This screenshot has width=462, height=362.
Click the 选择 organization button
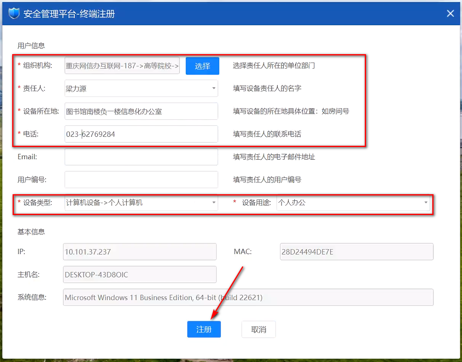point(202,66)
